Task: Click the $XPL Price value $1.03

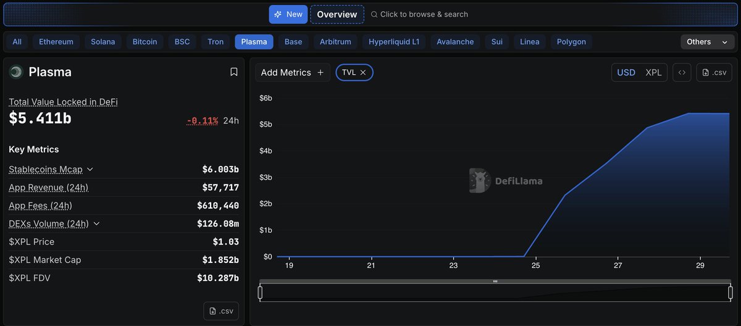Action: 226,241
